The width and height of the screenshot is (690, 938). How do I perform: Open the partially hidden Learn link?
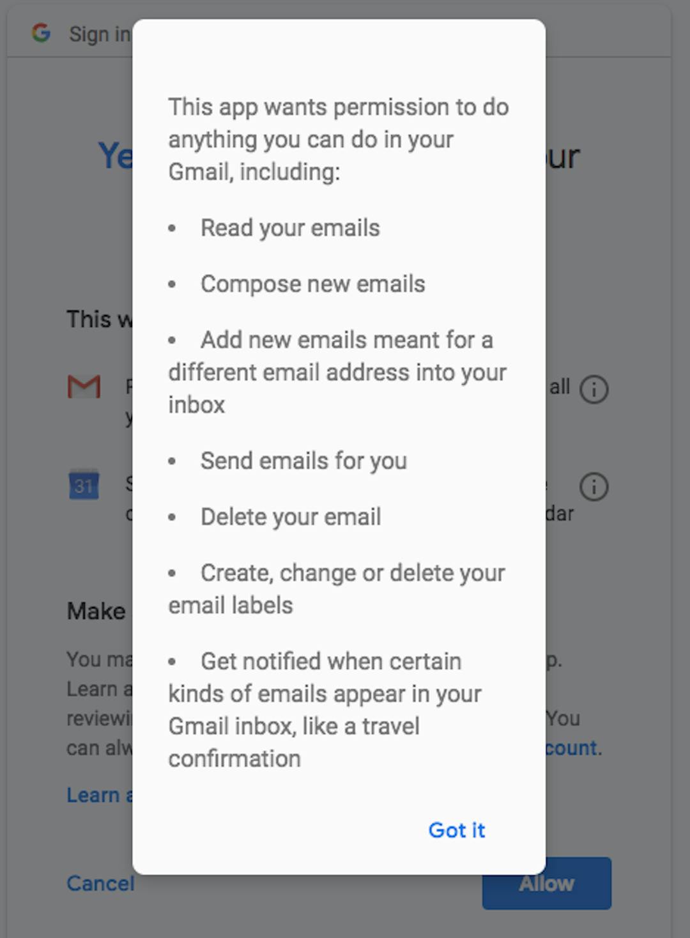pos(100,795)
